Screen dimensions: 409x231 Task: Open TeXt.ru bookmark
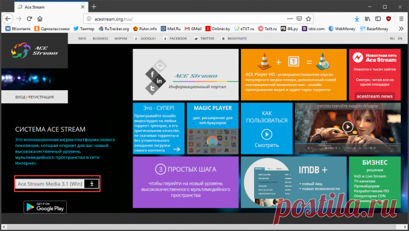267,28
